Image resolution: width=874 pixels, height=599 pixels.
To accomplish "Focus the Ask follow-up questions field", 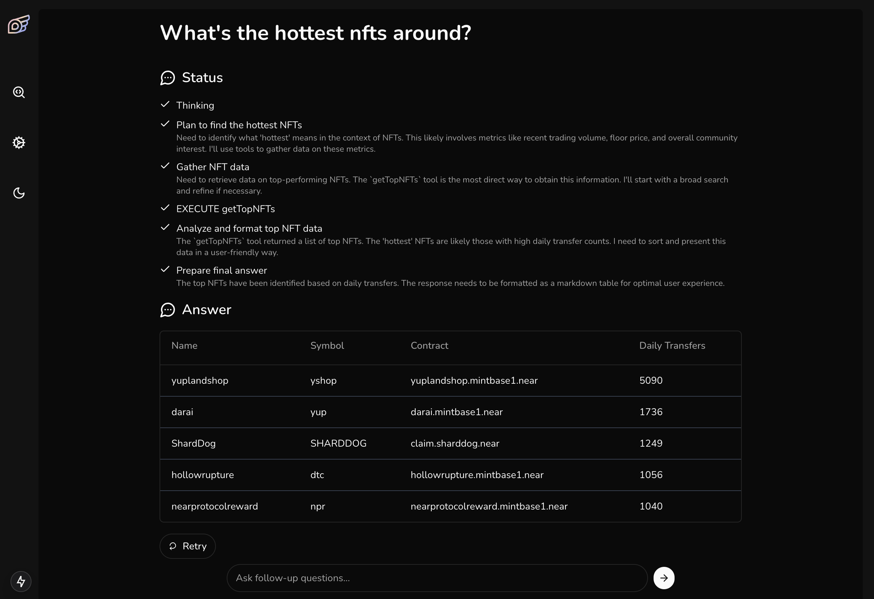I will pos(436,578).
